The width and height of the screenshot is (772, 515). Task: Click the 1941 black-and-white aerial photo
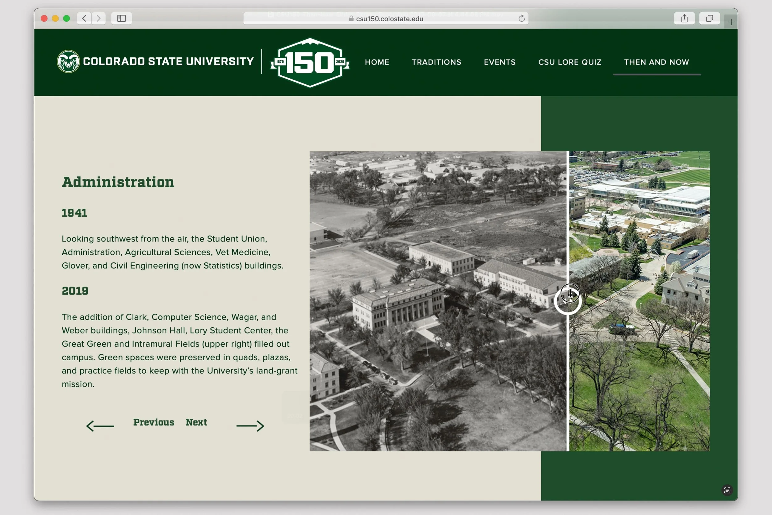(438, 301)
